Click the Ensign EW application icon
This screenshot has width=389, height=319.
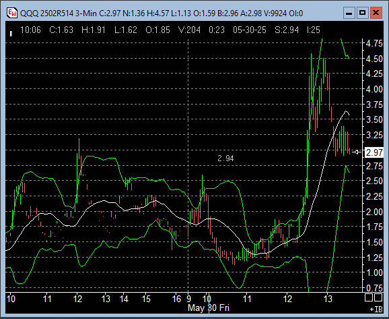coord(12,13)
